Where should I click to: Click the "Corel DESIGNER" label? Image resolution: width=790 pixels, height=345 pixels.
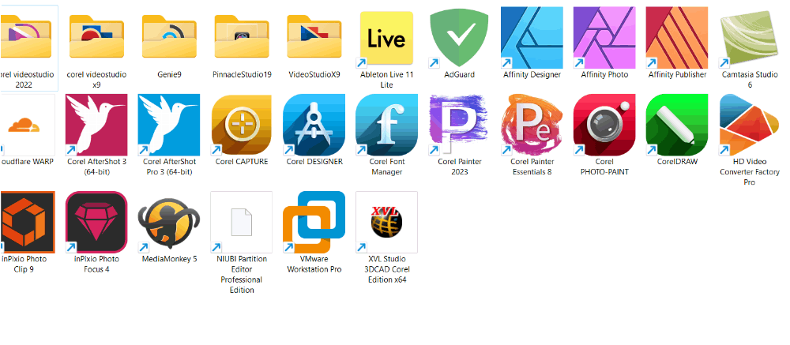pos(314,162)
